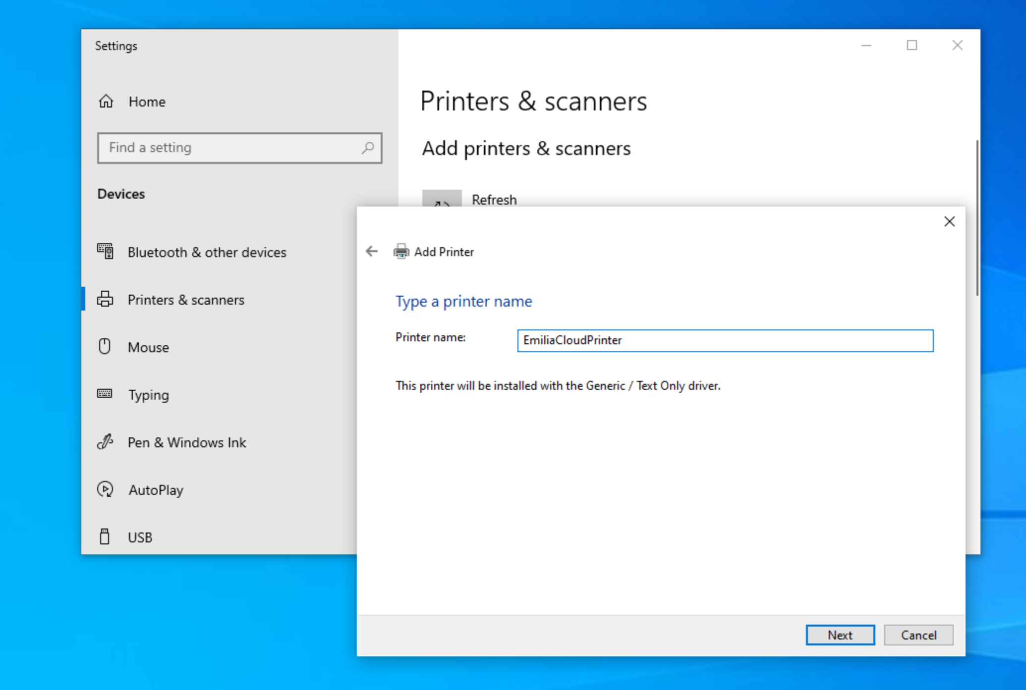The height and width of the screenshot is (690, 1026).
Task: Open the Mouse settings page
Action: 148,347
